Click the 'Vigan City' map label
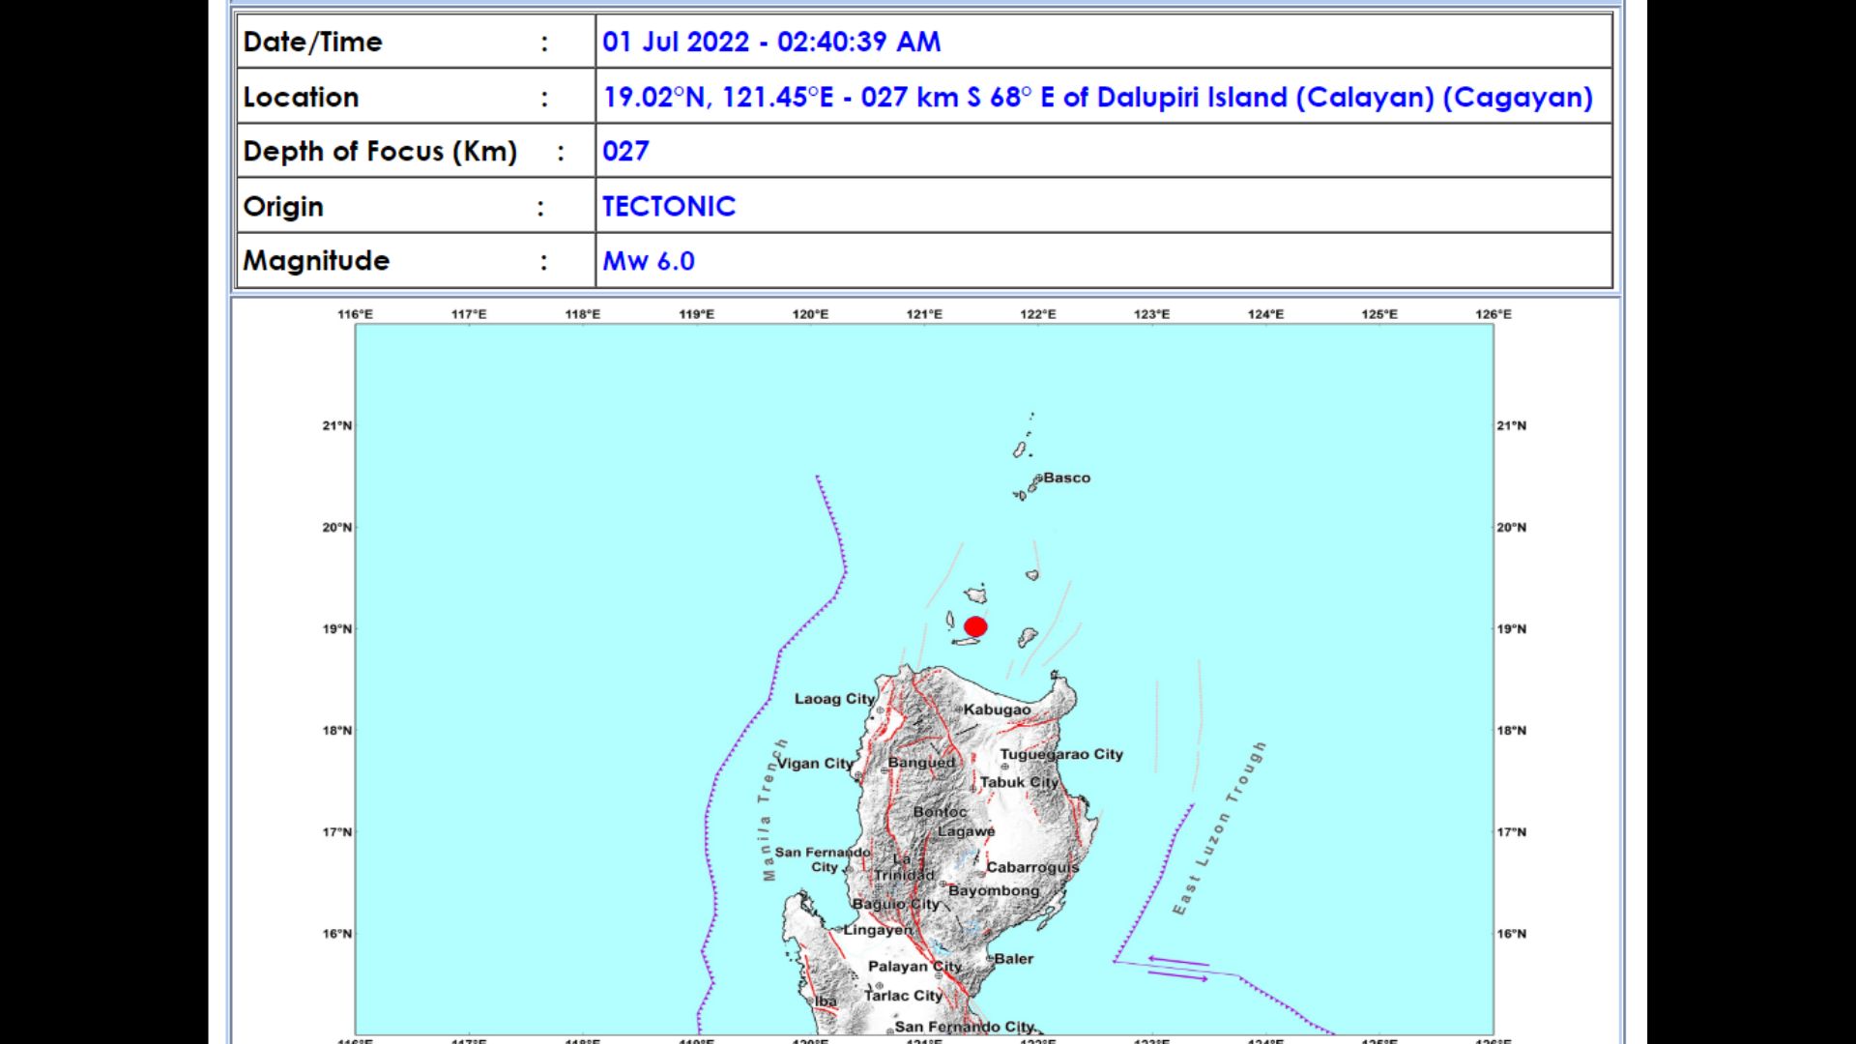1856x1044 pixels. tap(816, 763)
